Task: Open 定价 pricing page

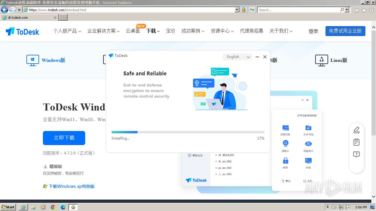Action: click(171, 31)
